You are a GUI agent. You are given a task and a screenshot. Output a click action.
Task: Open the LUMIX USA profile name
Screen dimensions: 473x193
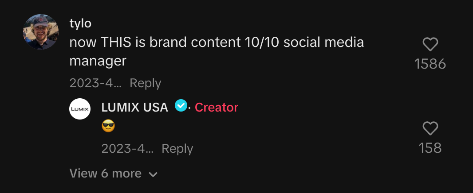tap(135, 107)
